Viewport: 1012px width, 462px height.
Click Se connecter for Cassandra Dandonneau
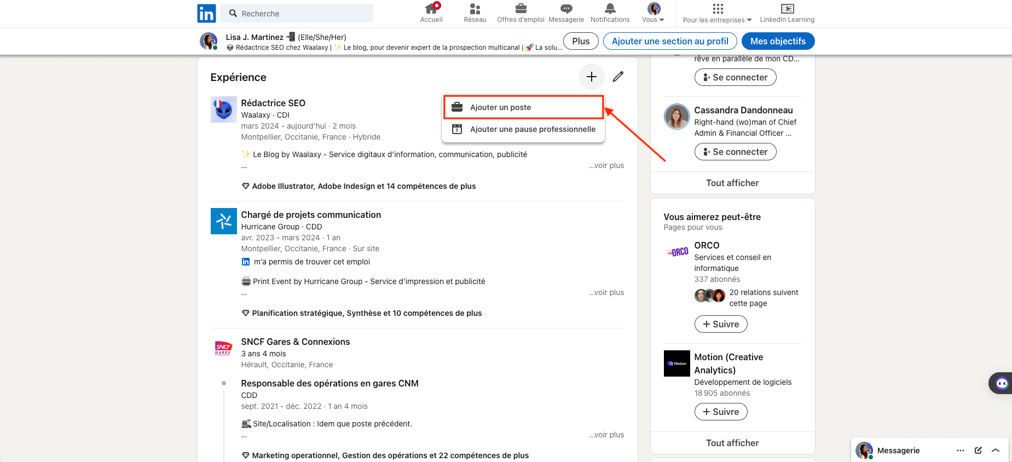(735, 152)
